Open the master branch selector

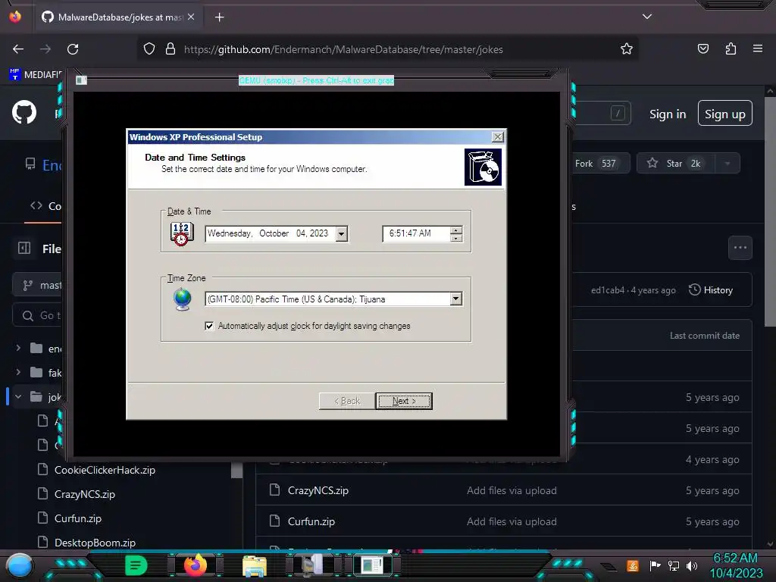point(39,285)
